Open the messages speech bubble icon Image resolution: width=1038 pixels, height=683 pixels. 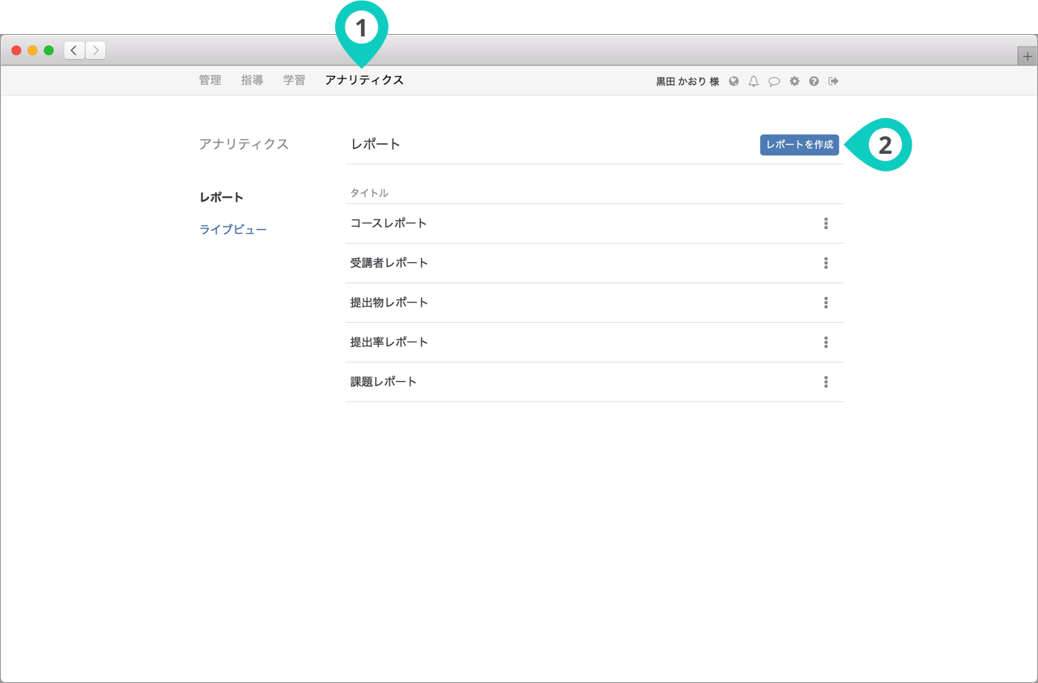(774, 81)
